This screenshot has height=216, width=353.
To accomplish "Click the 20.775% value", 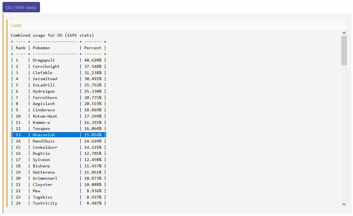I will pyautogui.click(x=93, y=98).
